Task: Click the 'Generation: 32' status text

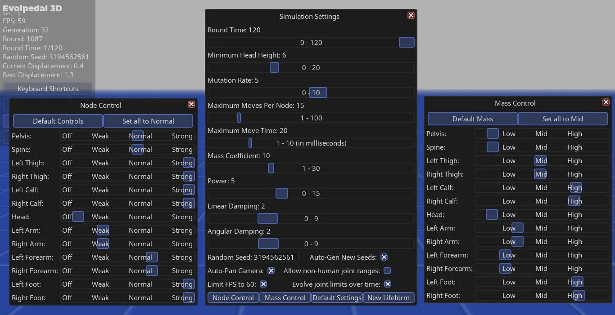Action: [26, 30]
